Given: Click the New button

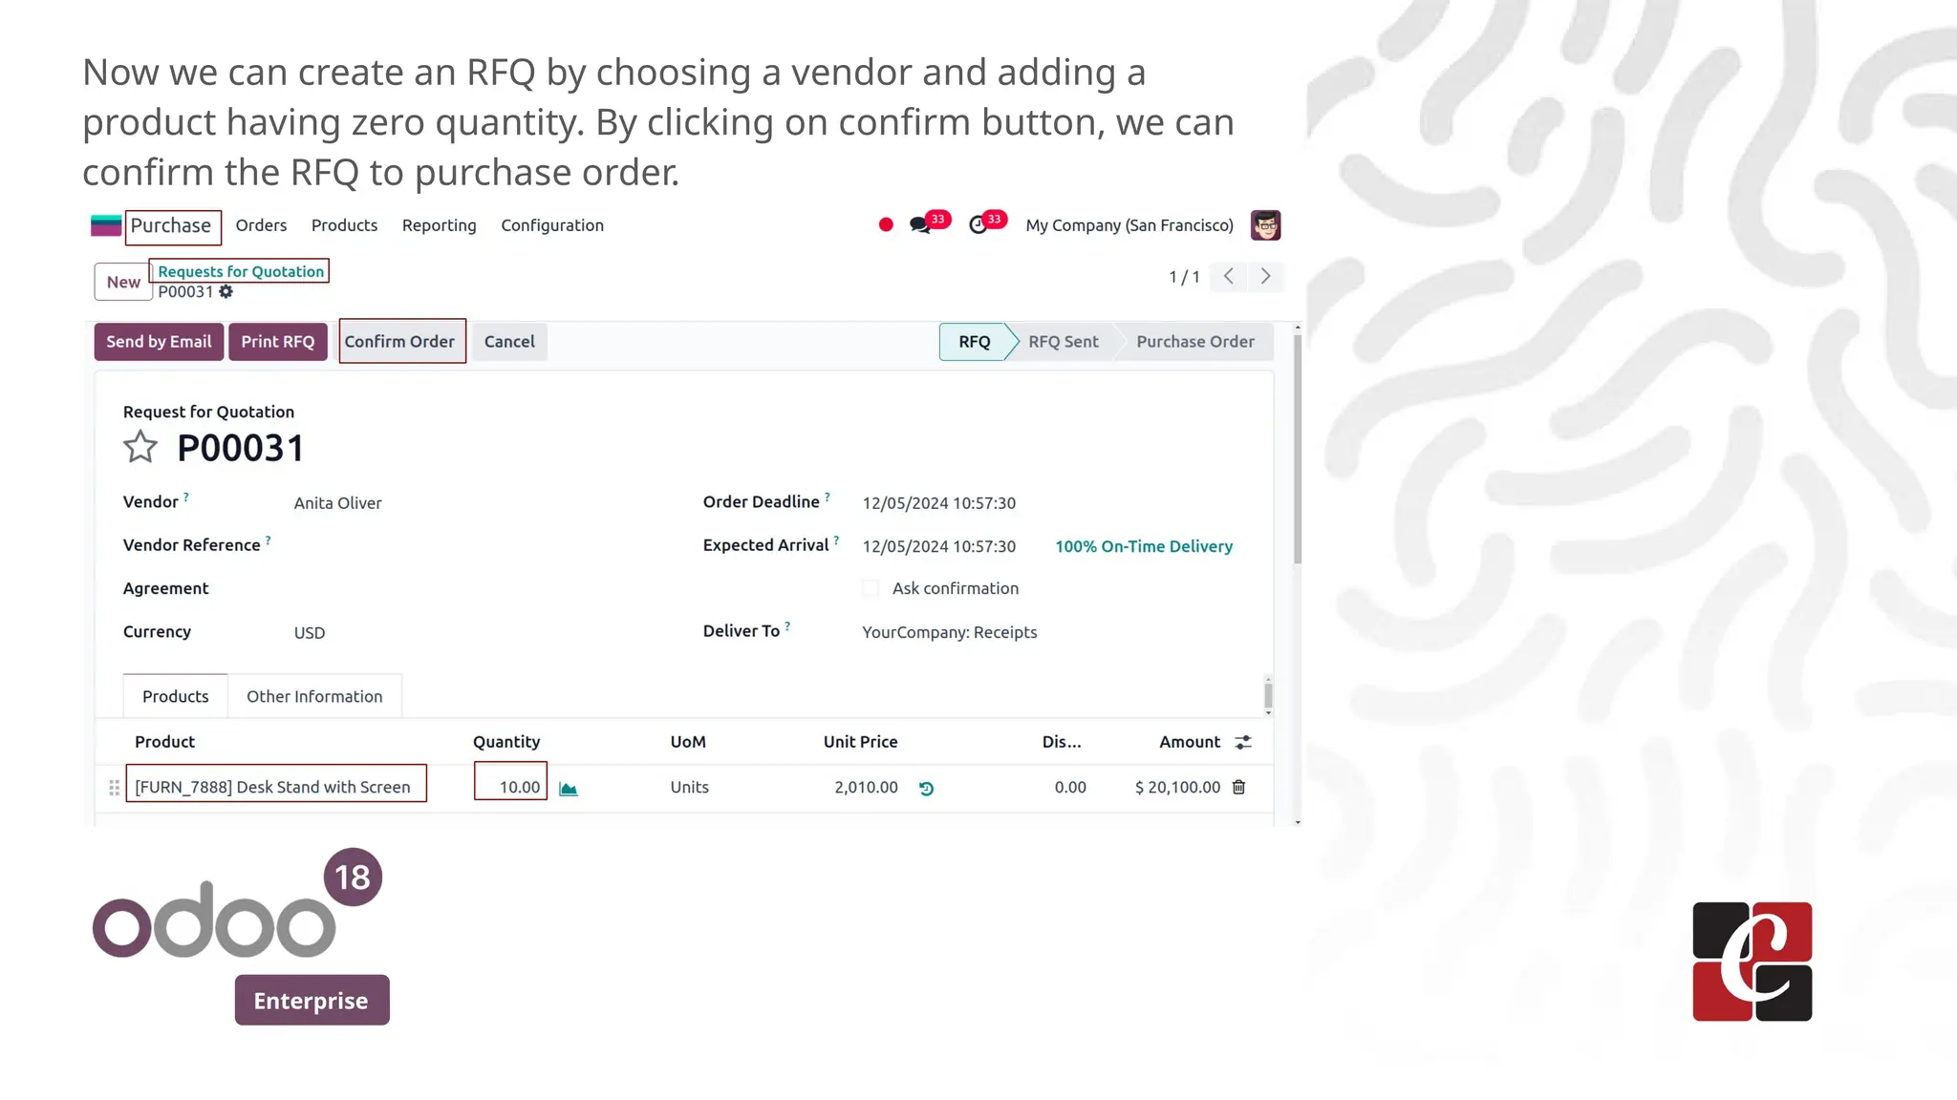Looking at the screenshot, I should 123,282.
